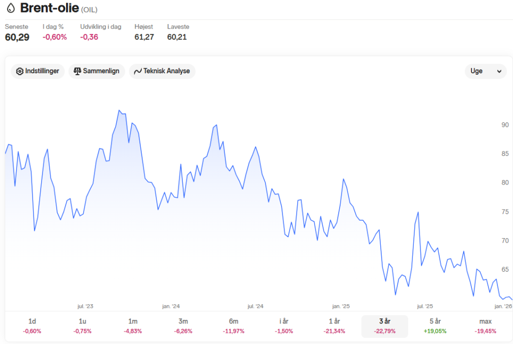Click the chart peak near autumn 2023
This screenshot has width=513, height=344.
click(x=119, y=110)
